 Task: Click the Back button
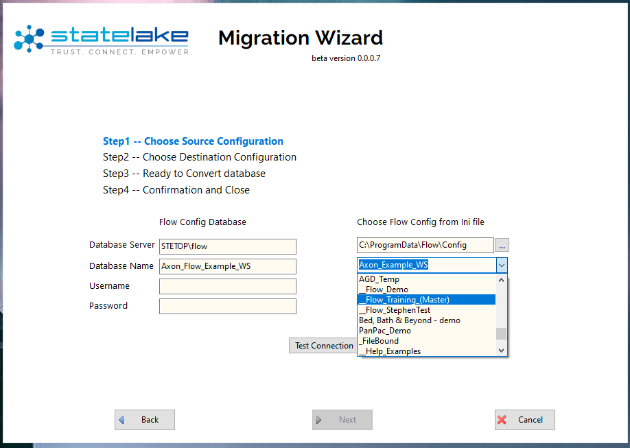point(145,420)
